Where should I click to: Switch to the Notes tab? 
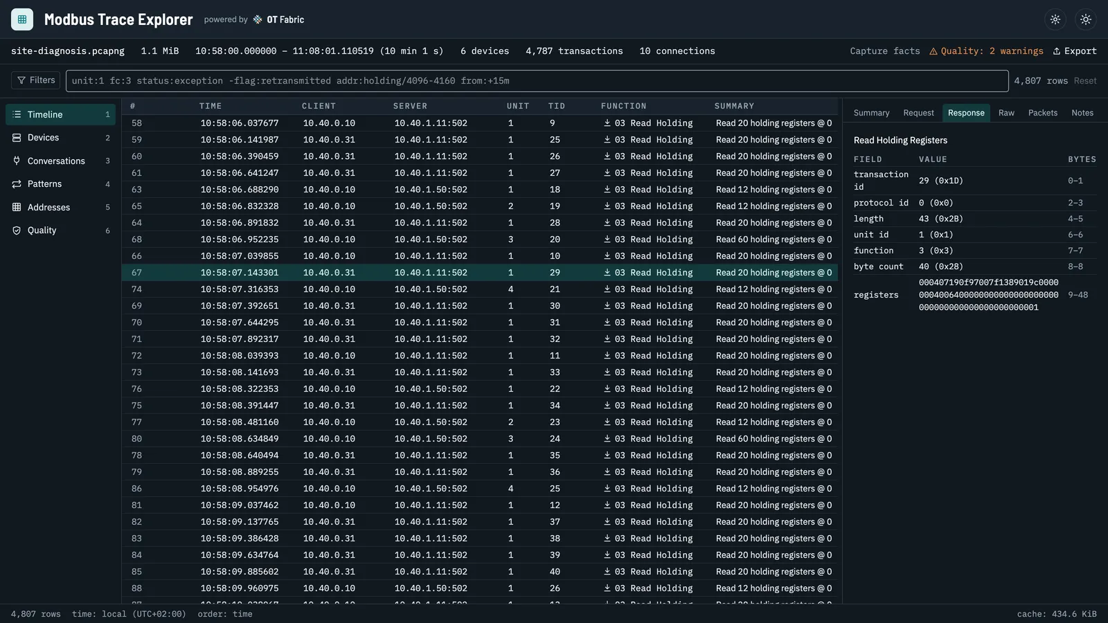coord(1082,113)
